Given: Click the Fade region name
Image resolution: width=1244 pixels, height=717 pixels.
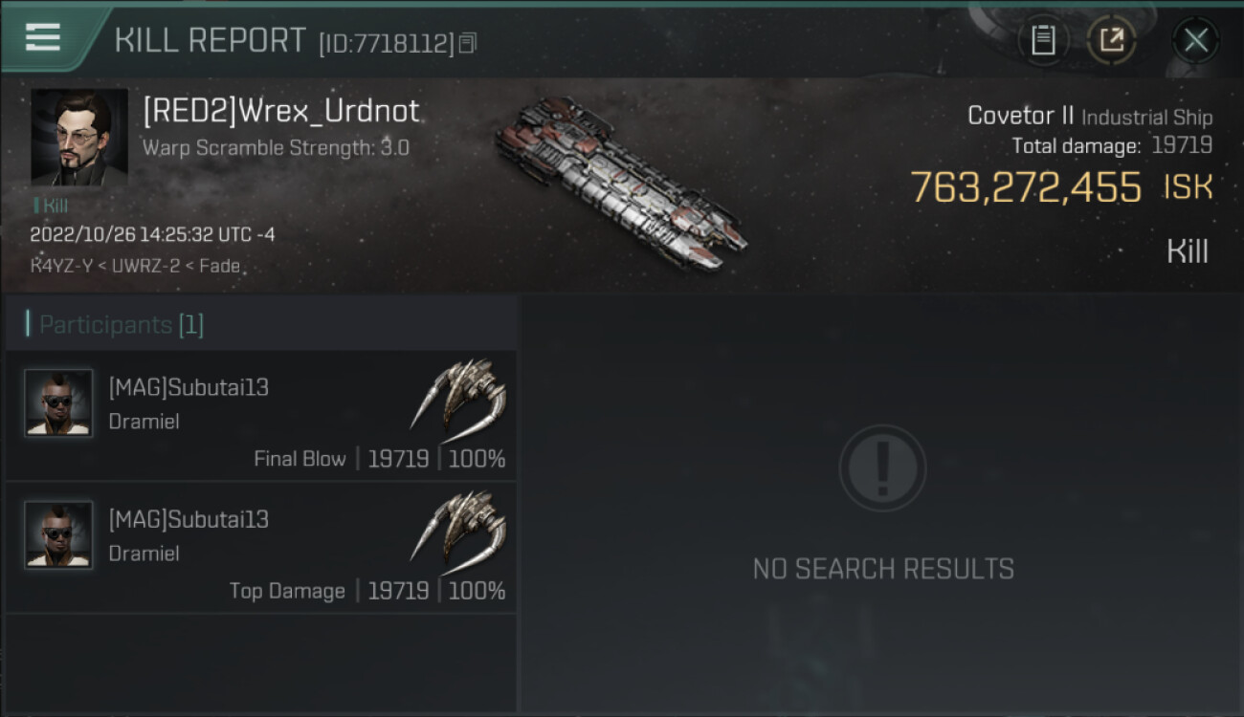Looking at the screenshot, I should click(x=219, y=266).
